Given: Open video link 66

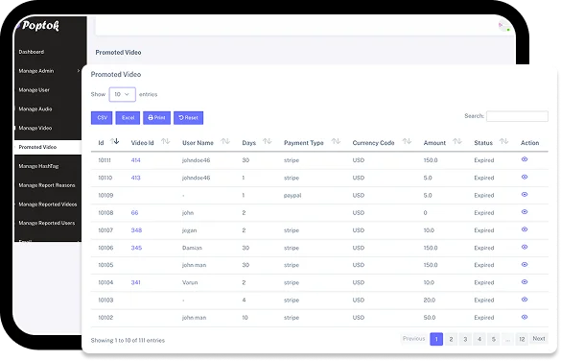Looking at the screenshot, I should (x=134, y=213).
